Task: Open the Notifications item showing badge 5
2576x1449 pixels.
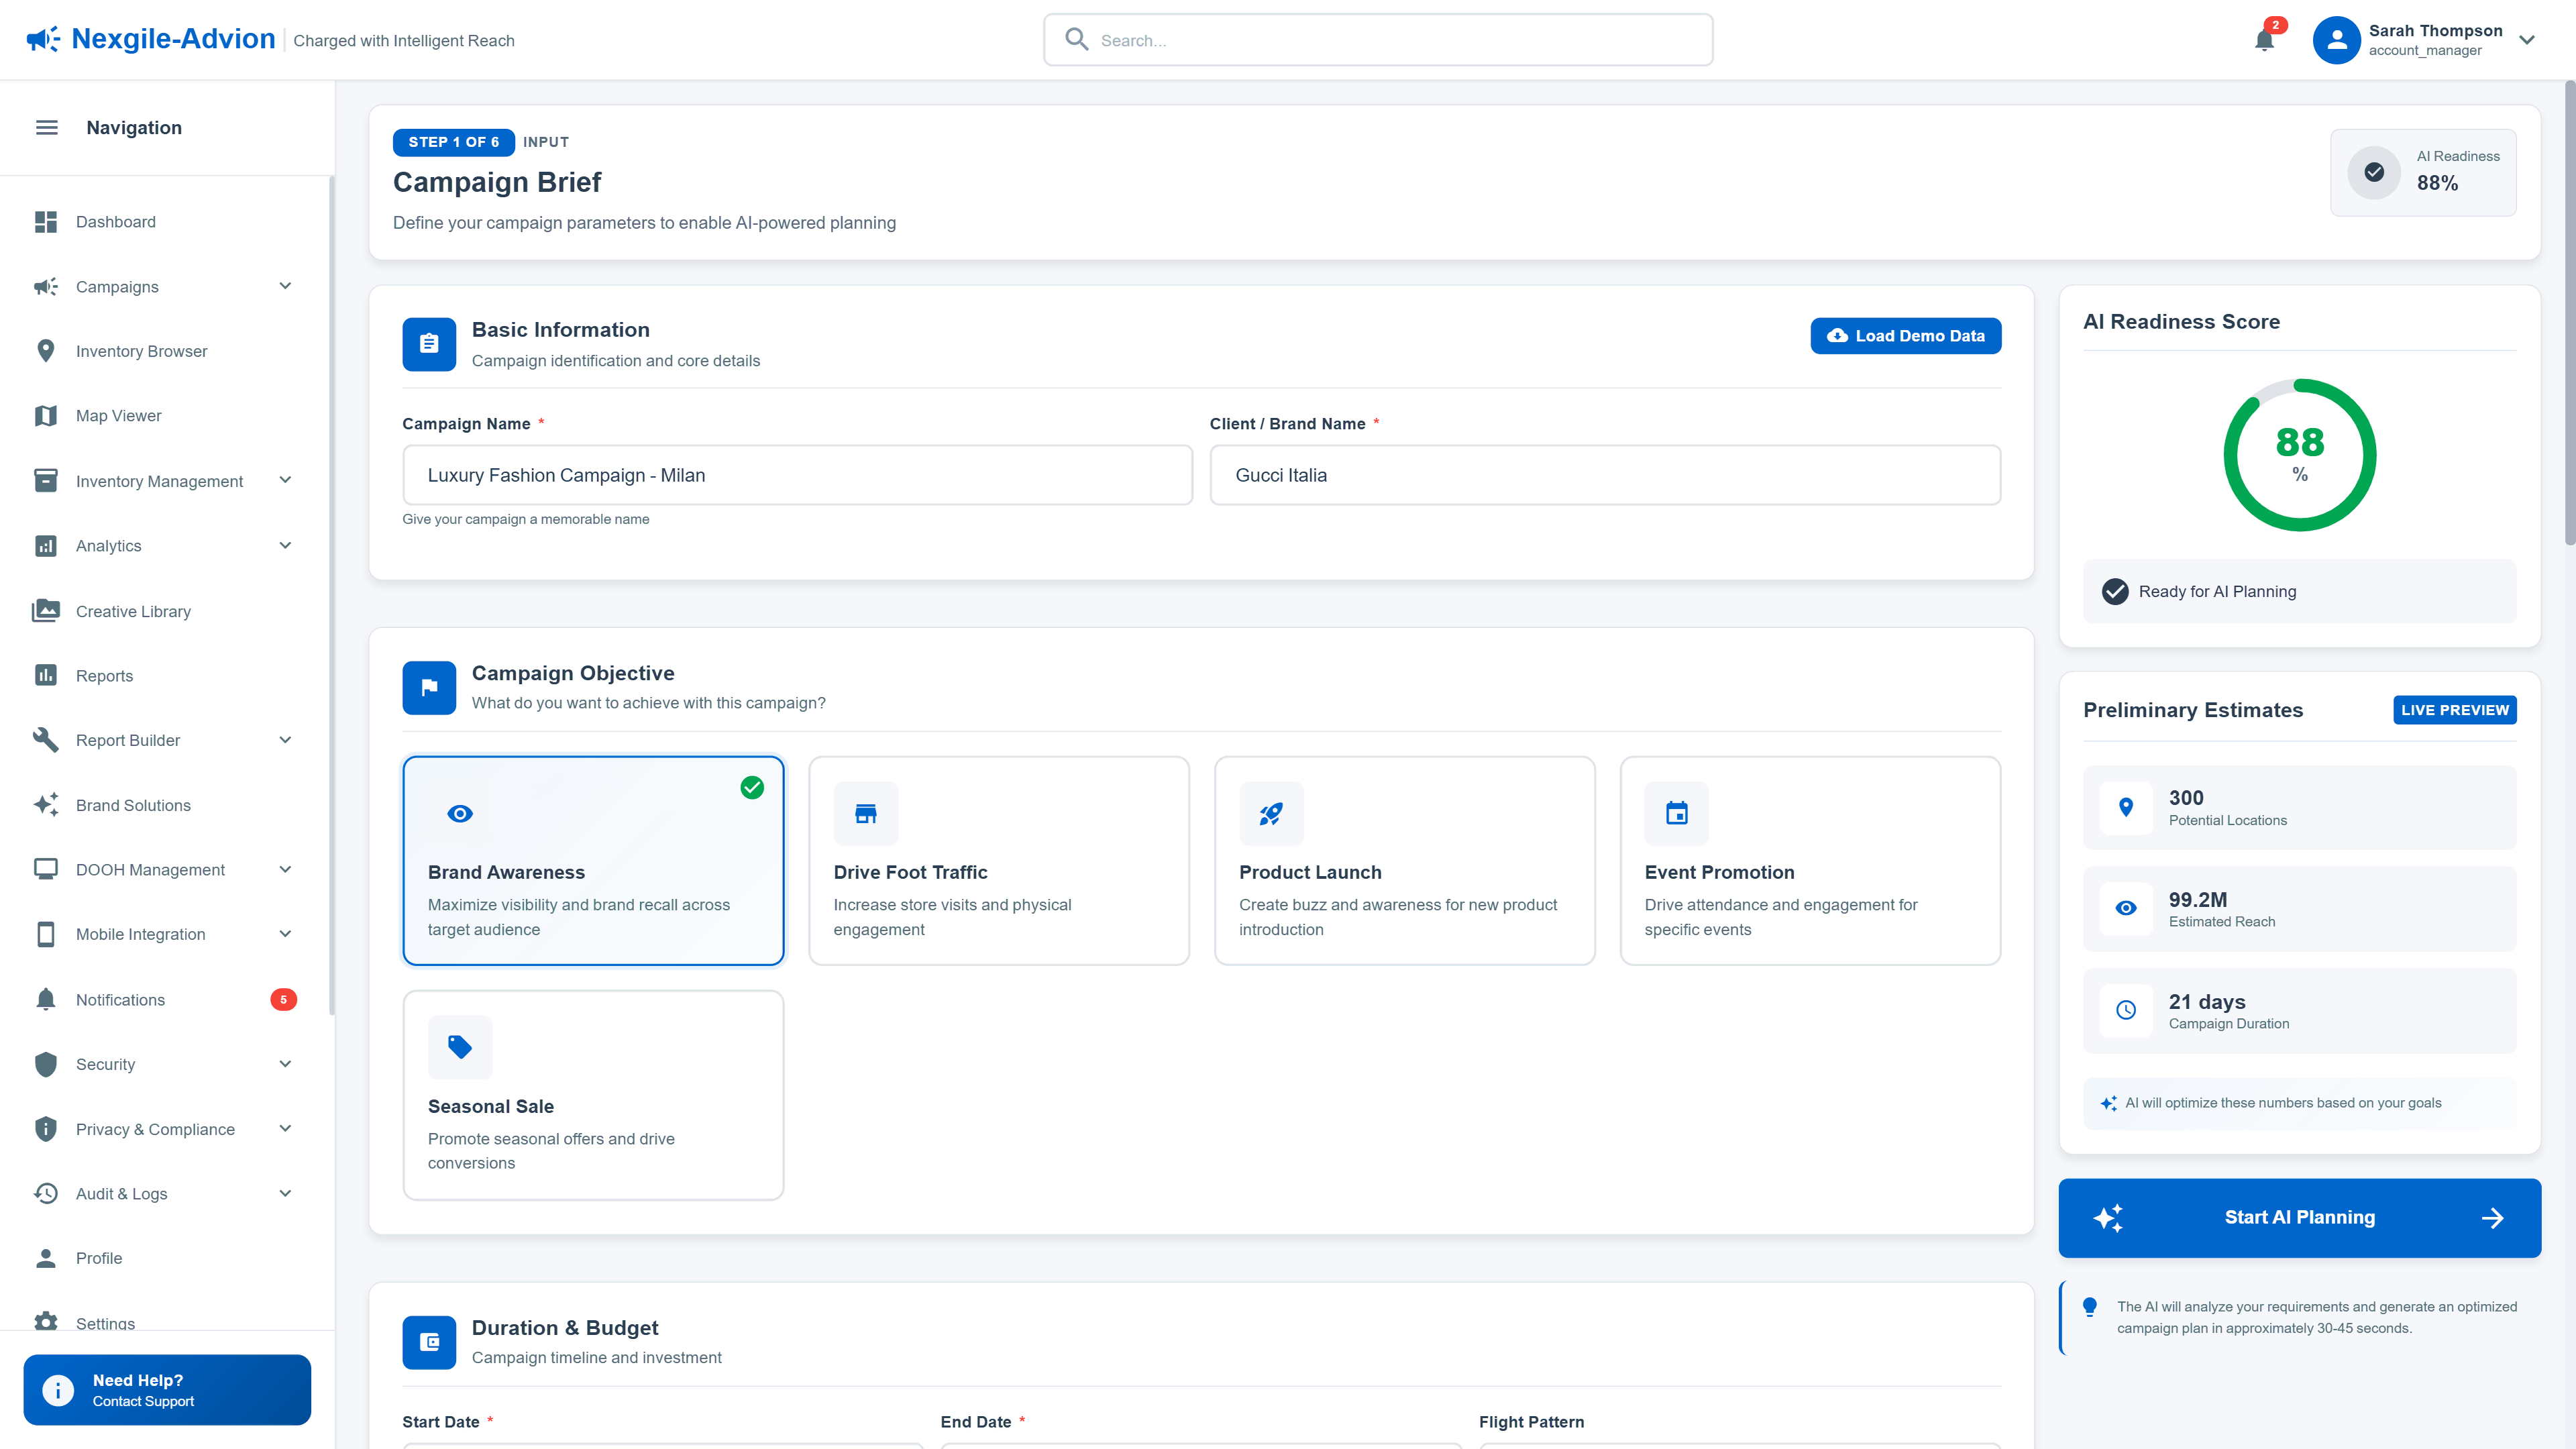Action: pyautogui.click(x=120, y=999)
